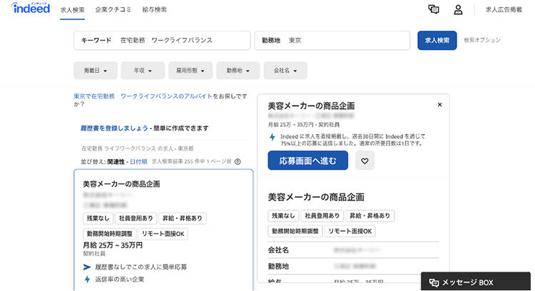Click 残業なし tag in left job card
535x291 pixels.
point(98,218)
